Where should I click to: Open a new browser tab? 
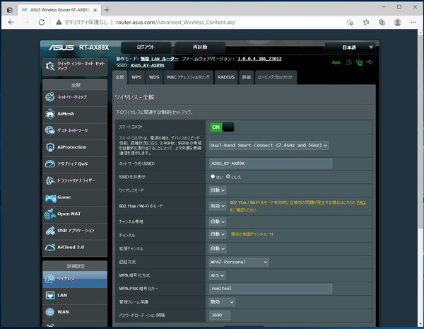[107, 10]
